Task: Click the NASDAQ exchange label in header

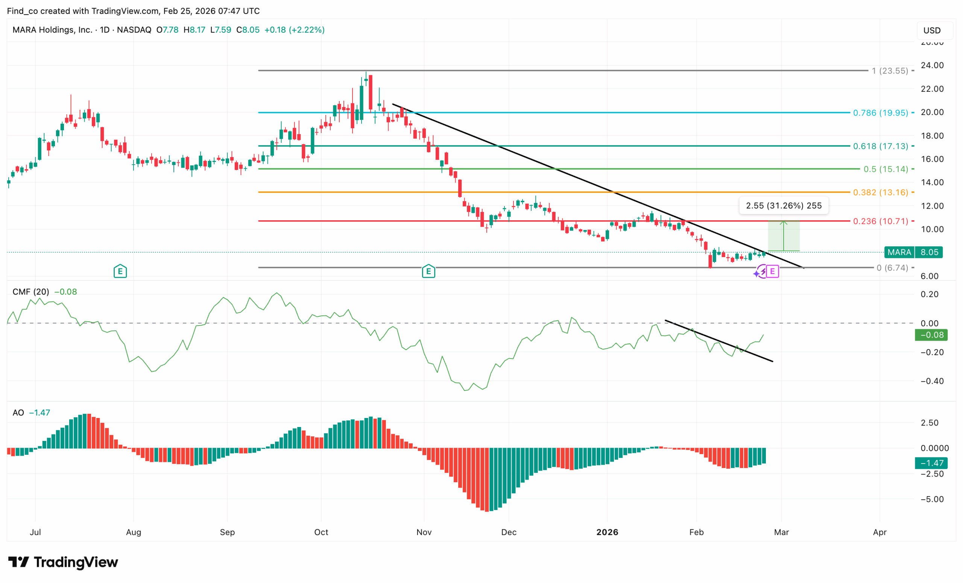Action: click(x=134, y=30)
